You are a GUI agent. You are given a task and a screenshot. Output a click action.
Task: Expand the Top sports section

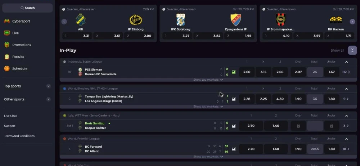point(49,86)
